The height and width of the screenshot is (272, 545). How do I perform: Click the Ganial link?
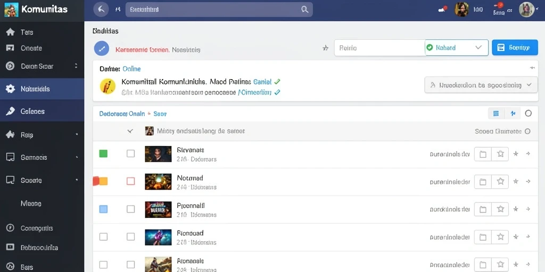(x=262, y=82)
